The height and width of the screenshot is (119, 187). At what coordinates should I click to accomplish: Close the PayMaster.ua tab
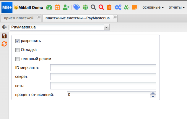click(x=115, y=17)
